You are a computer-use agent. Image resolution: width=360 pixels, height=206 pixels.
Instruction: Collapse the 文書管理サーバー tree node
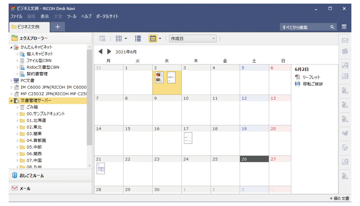11,101
